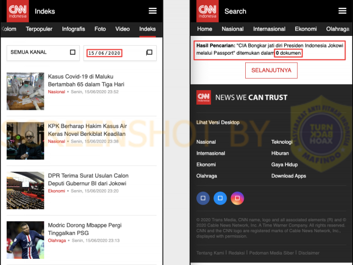
Task: Select the Kolom tab
Action: (x=8, y=29)
